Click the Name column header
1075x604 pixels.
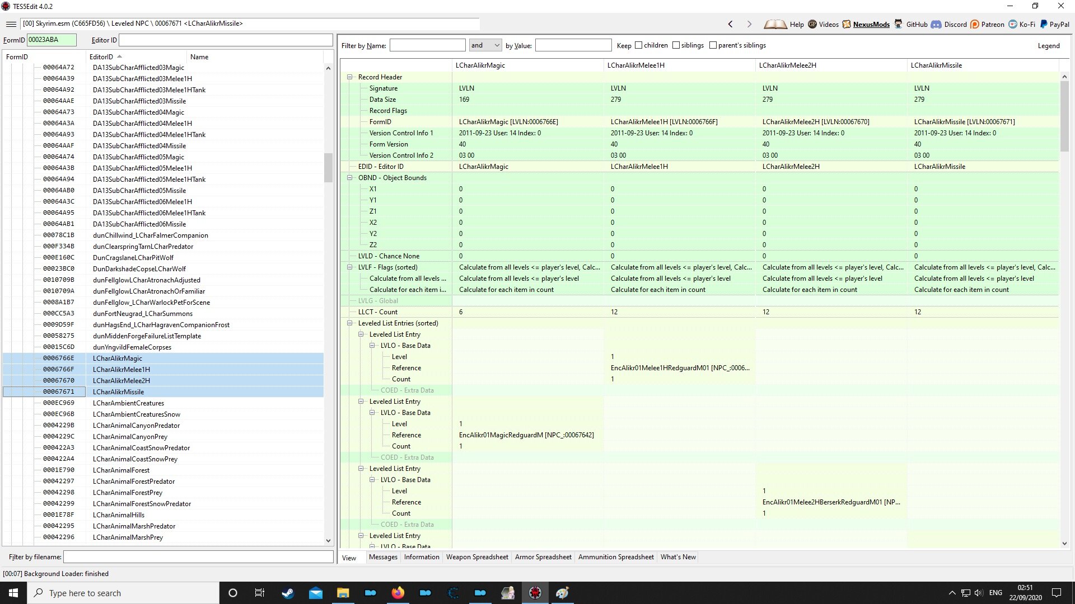tap(255, 56)
